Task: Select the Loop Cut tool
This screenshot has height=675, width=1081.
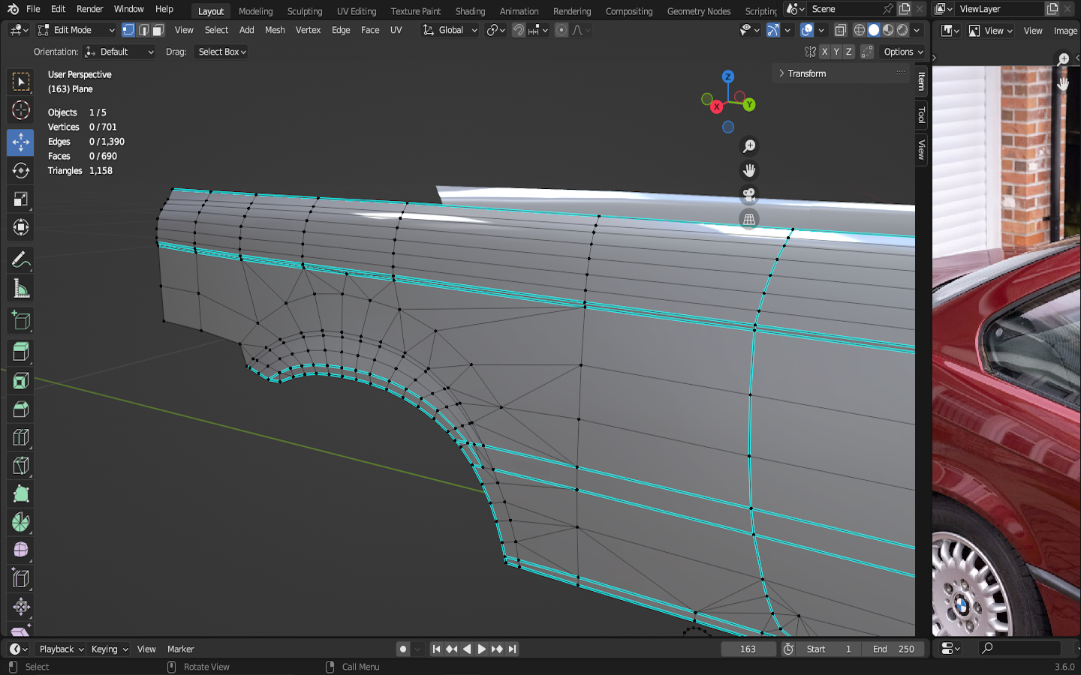Action: point(20,438)
